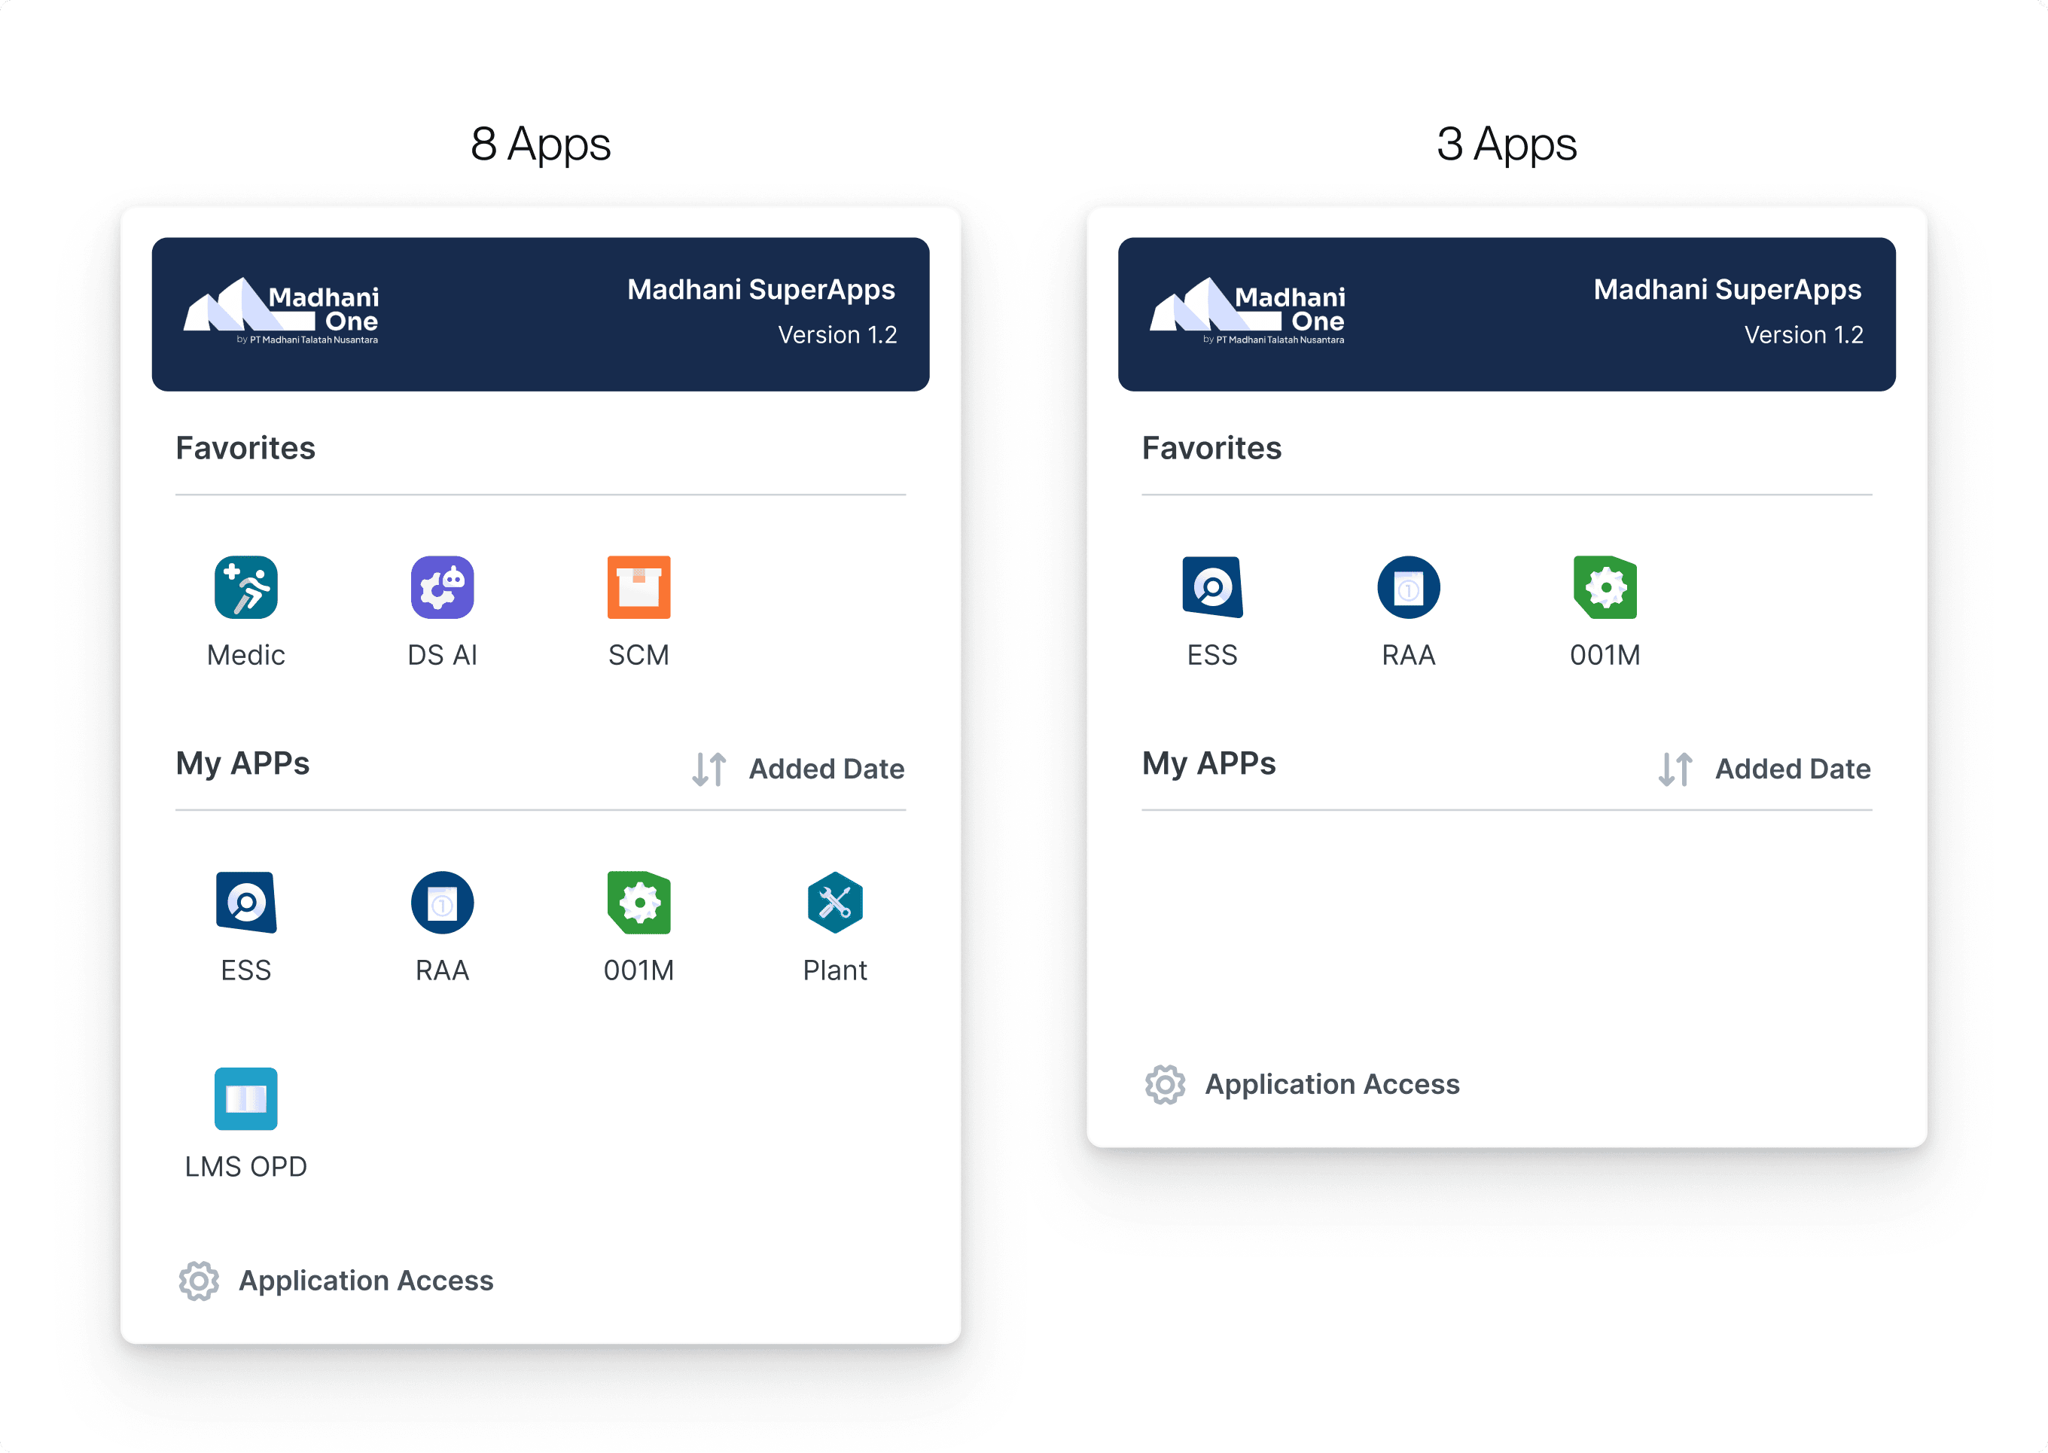Click the gear icon in 8 Apps panel
The image size is (2048, 1453).
(199, 1281)
